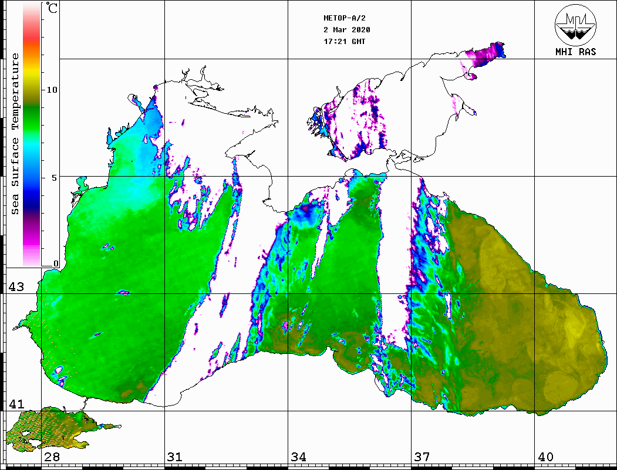The height and width of the screenshot is (470, 617).
Task: Click longitude label "28"
Action: tap(52, 457)
